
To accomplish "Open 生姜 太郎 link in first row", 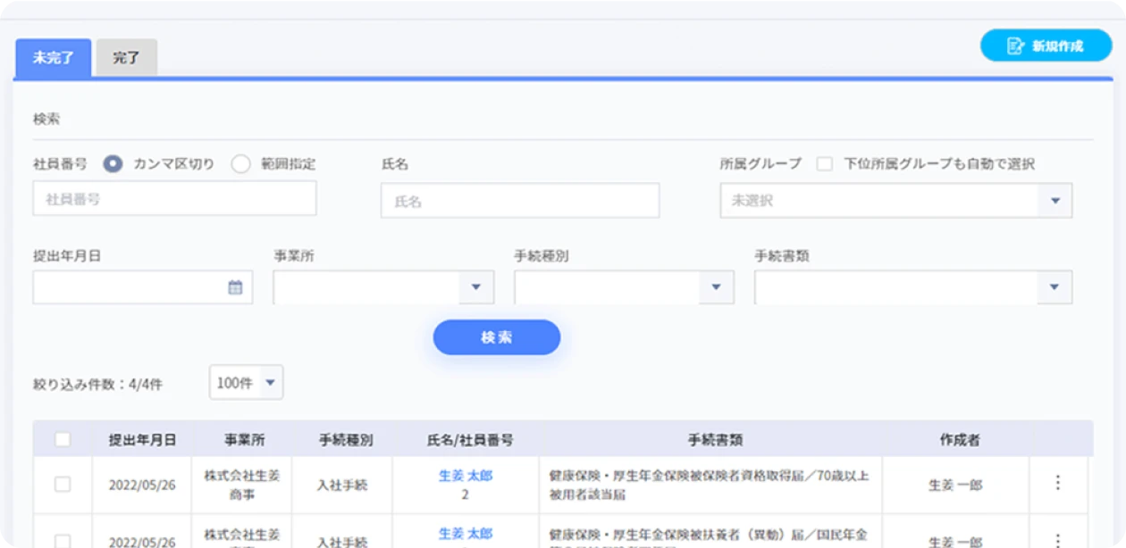I will [x=465, y=476].
